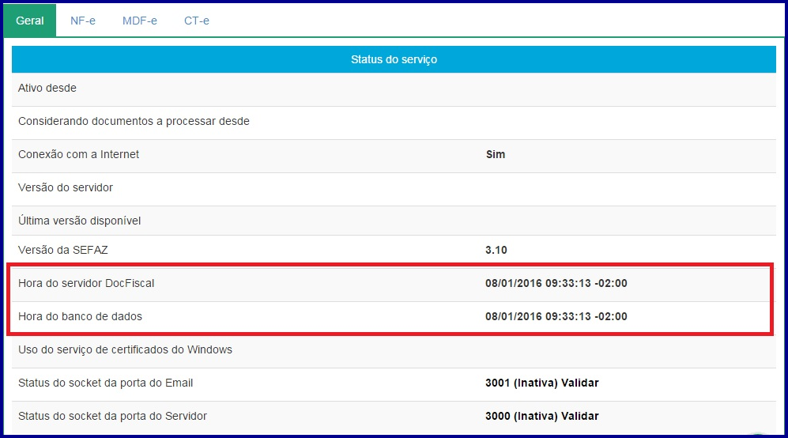Select Status do socket da porta do Email label
This screenshot has height=438, width=788.
pos(106,383)
